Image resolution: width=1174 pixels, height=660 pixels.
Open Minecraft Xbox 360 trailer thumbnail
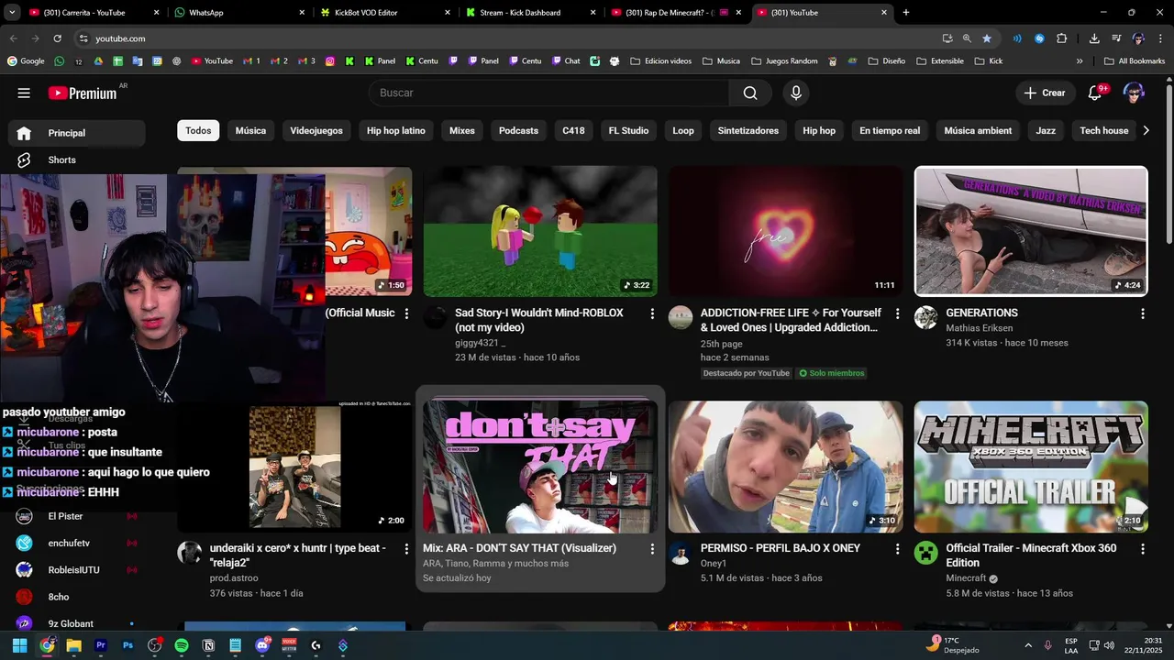point(1031,467)
